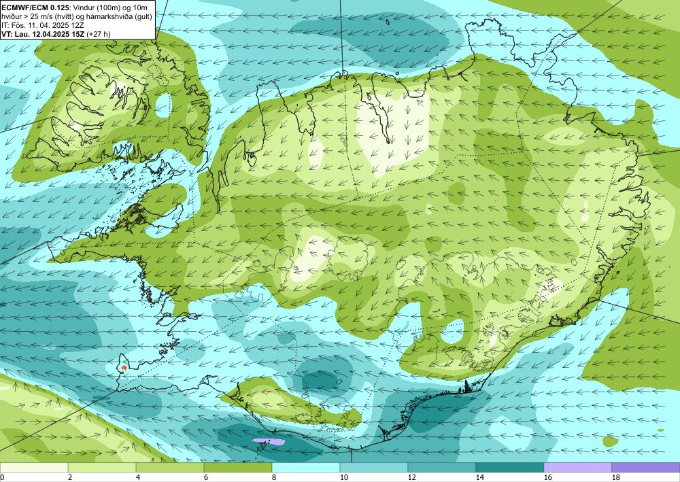
Task: Pick the 10–12 m/s turquoise legend swatch
Action: pos(374,467)
